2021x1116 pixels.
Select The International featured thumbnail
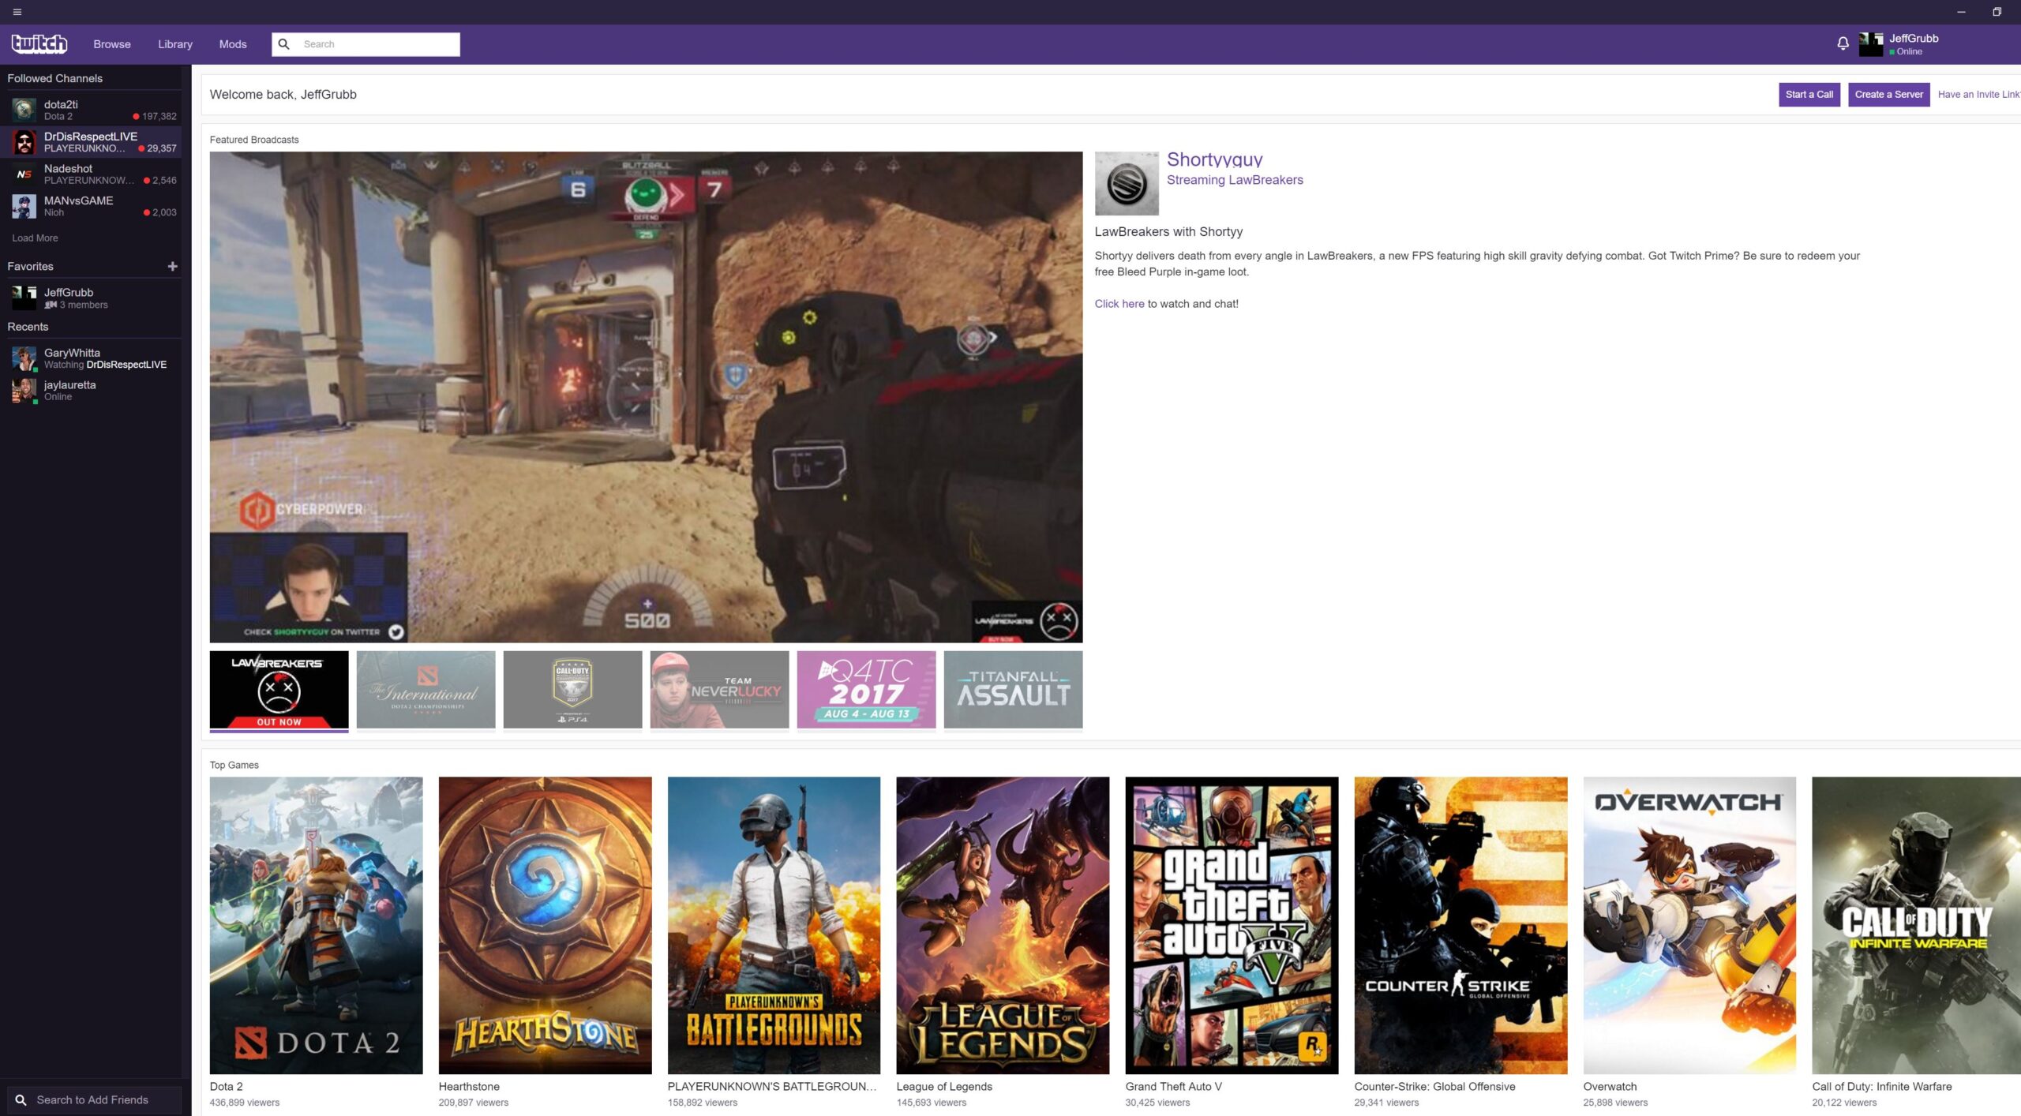point(426,690)
